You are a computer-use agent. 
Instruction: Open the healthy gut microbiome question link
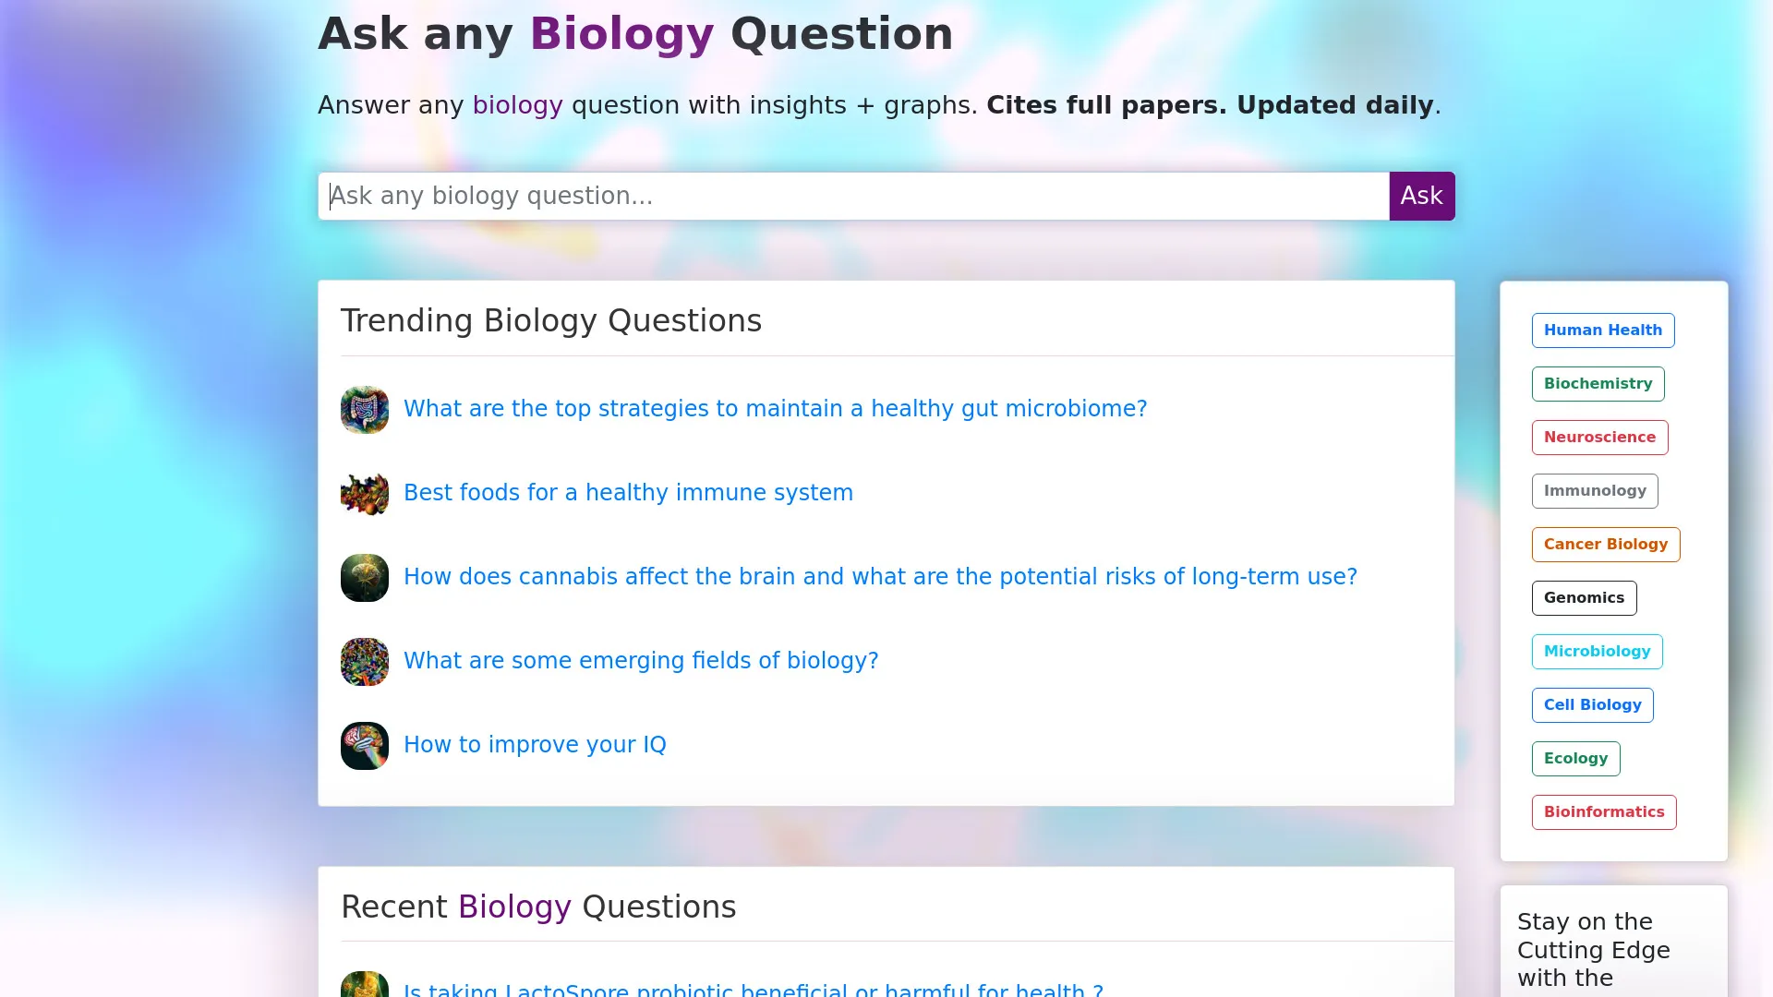click(775, 408)
